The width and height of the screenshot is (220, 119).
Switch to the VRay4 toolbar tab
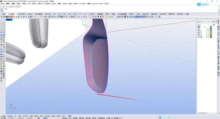click(30, 14)
